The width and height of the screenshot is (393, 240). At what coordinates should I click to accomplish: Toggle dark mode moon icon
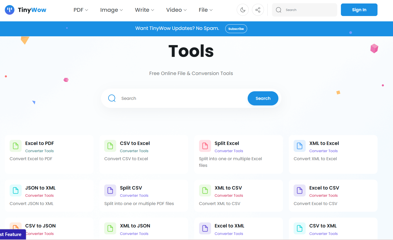243,10
